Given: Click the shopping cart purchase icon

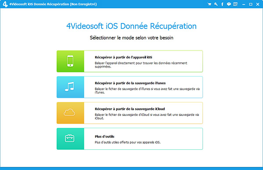Looking at the screenshot, I should pos(209,4).
